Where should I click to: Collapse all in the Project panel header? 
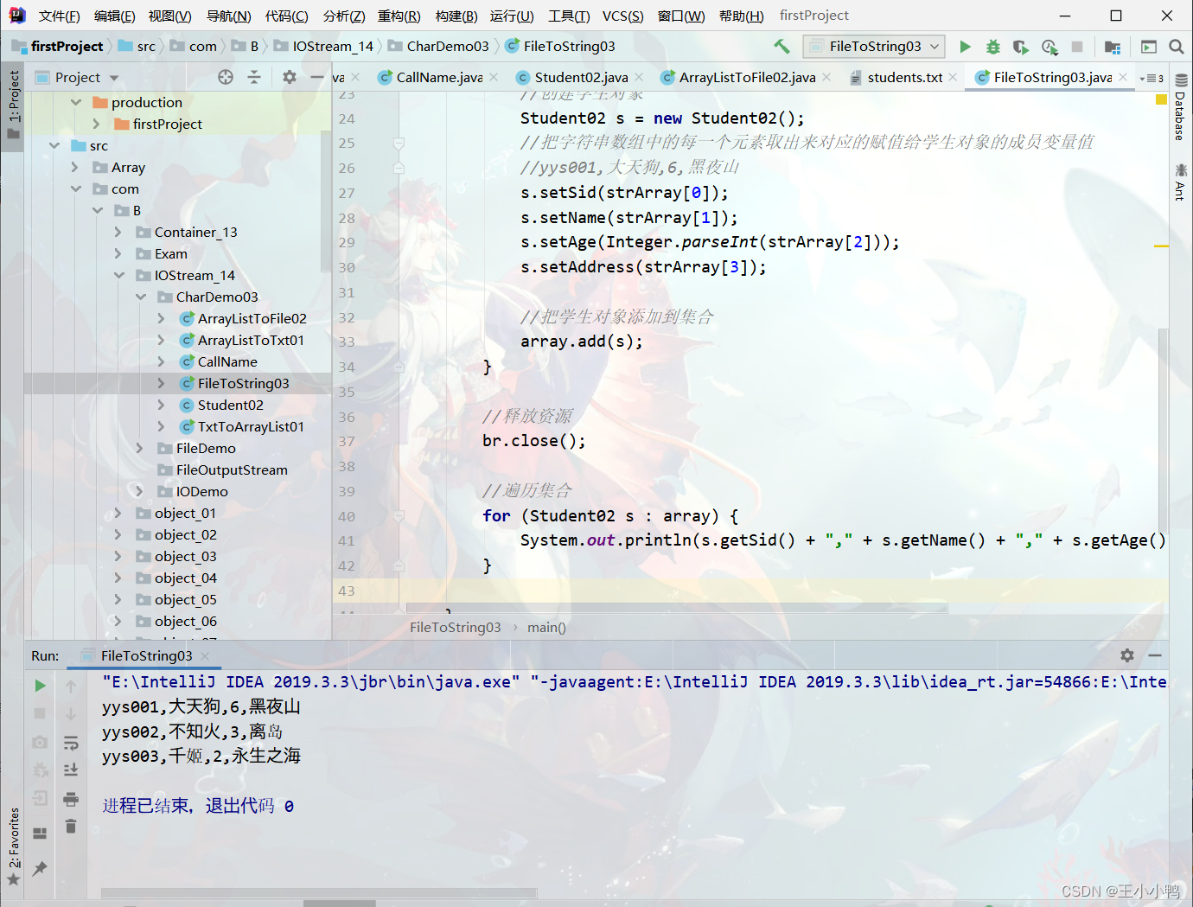254,77
